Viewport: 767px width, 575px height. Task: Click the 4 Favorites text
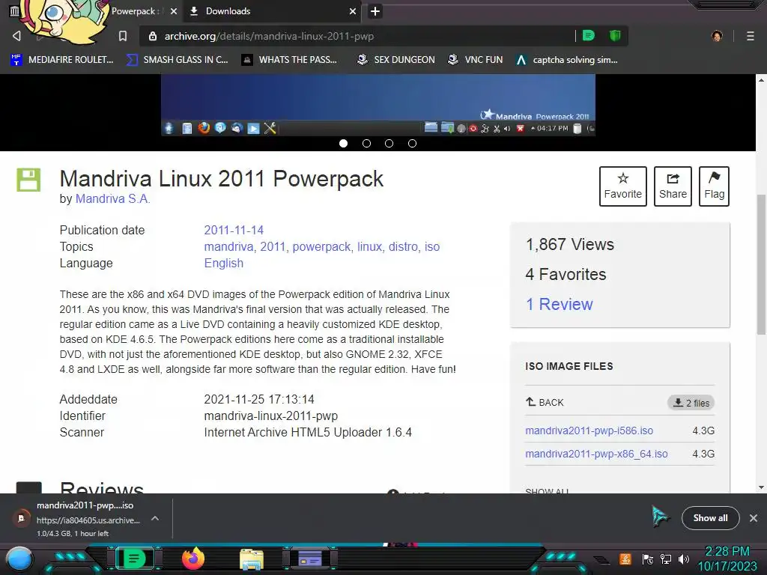tap(566, 274)
